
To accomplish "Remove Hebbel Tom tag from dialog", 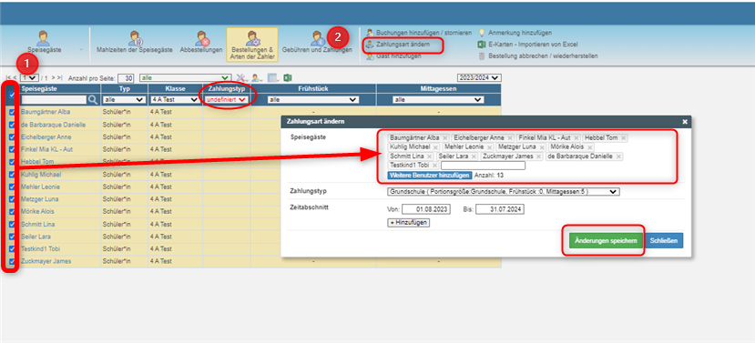I will 623,138.
